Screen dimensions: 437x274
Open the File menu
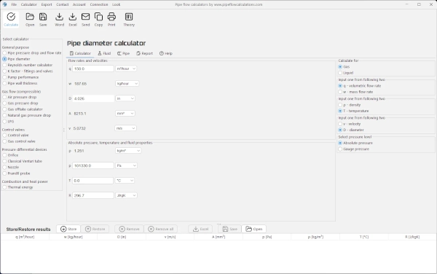coord(14,4)
